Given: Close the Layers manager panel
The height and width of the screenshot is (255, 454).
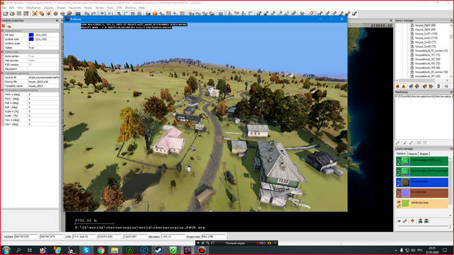Looking at the screenshot, I should tap(451, 148).
